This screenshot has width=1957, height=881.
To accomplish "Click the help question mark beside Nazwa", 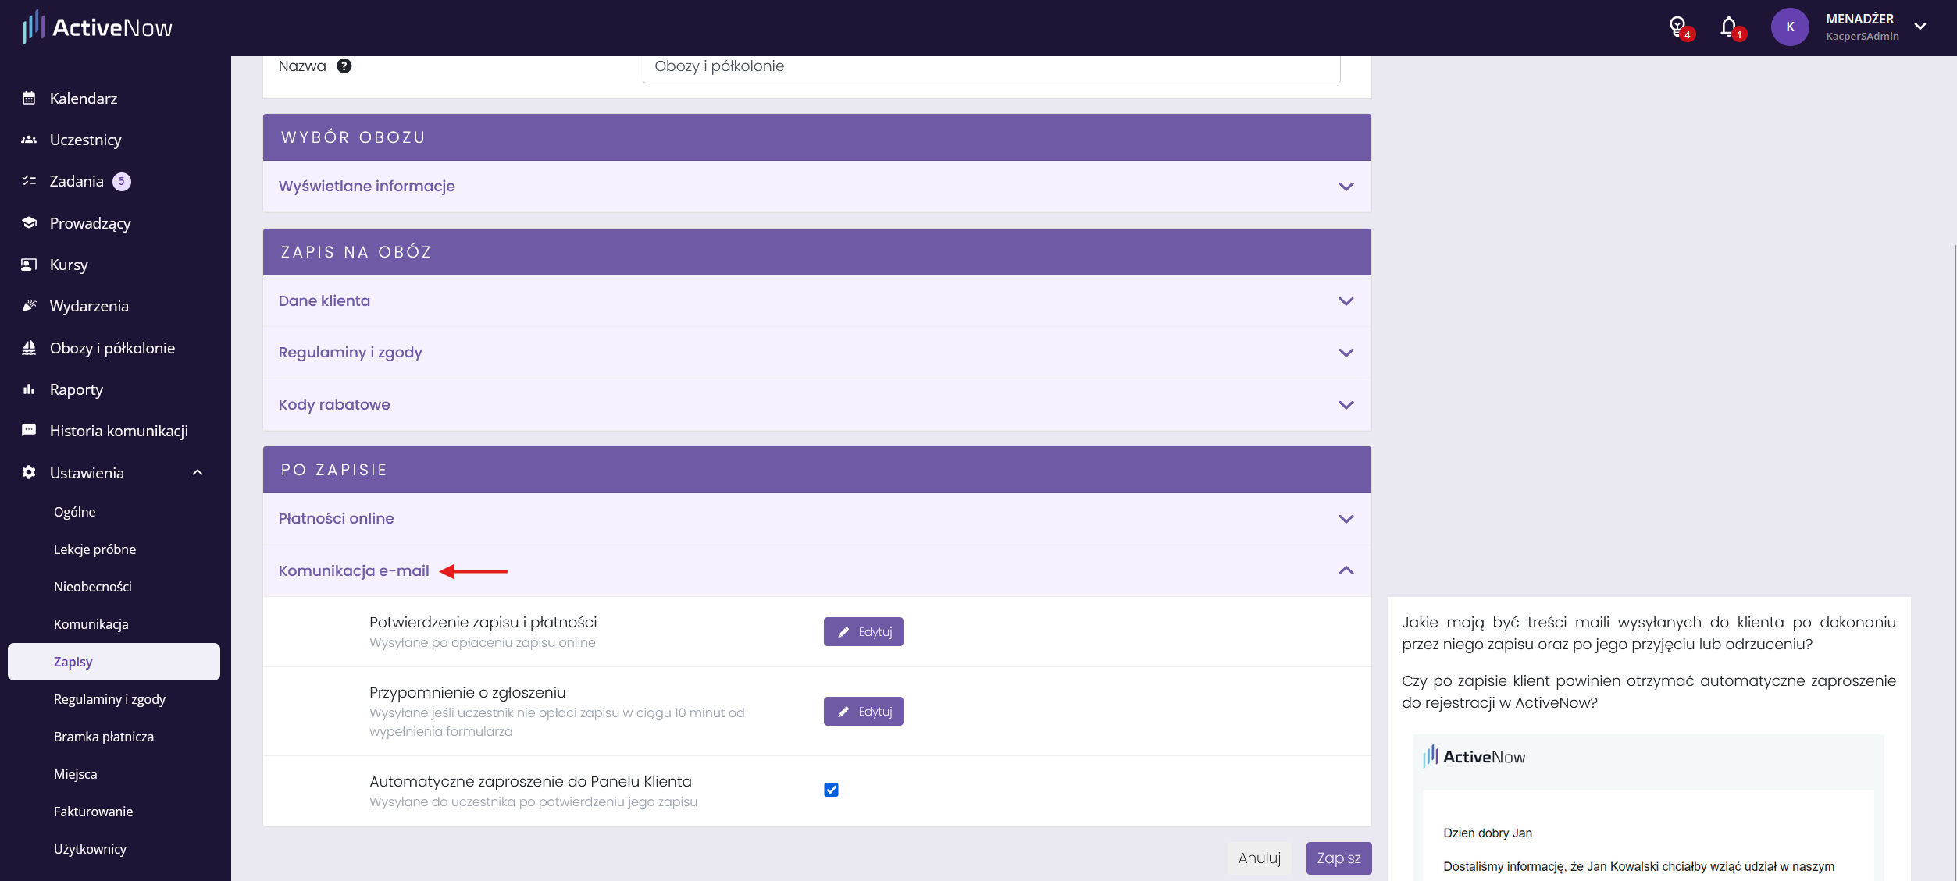I will coord(344,66).
